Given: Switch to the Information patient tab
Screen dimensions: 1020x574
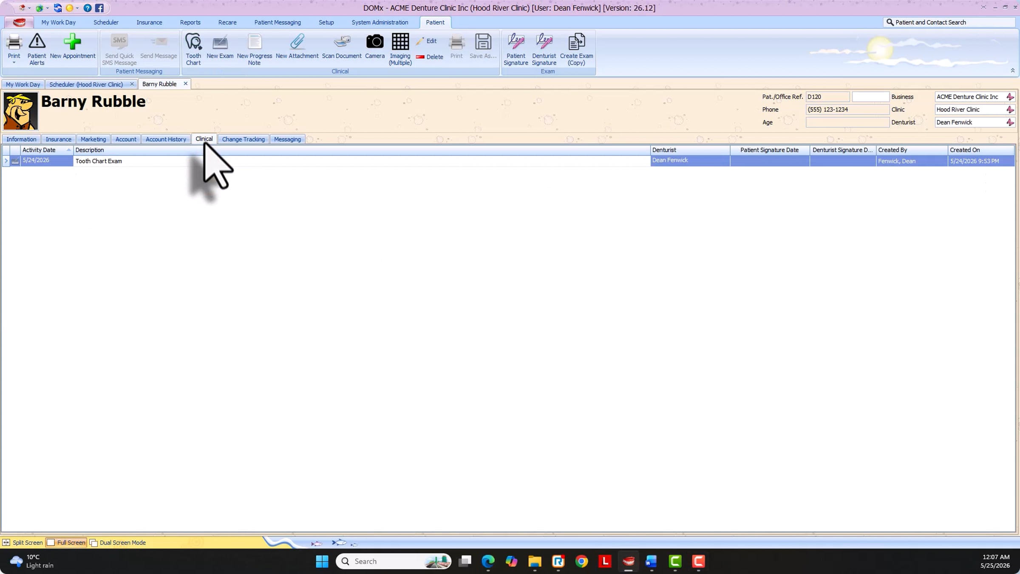Looking at the screenshot, I should coord(21,139).
